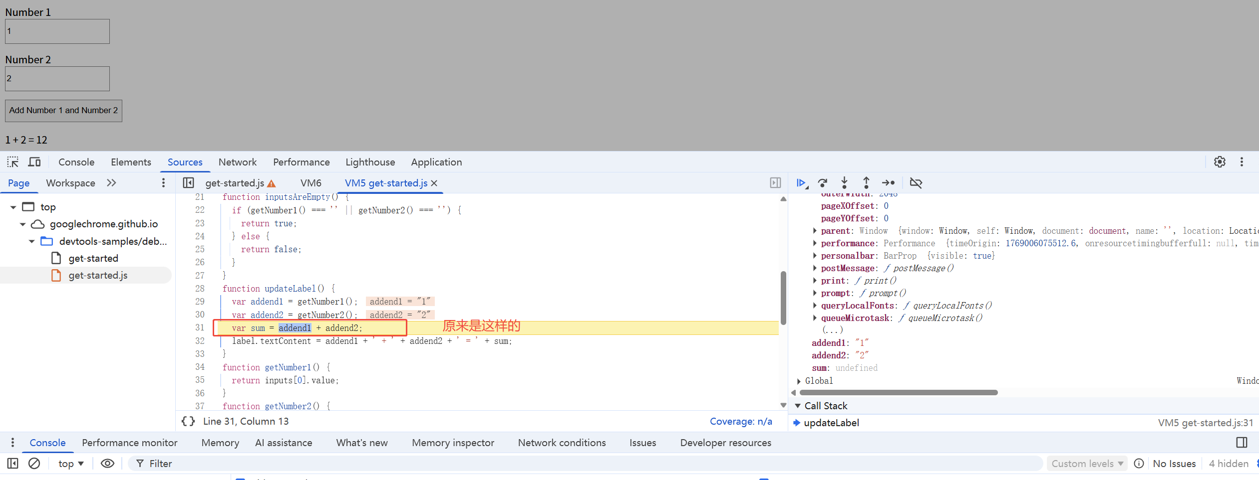The width and height of the screenshot is (1259, 480).
Task: Click line number 31 gutter
Action: [x=200, y=327]
